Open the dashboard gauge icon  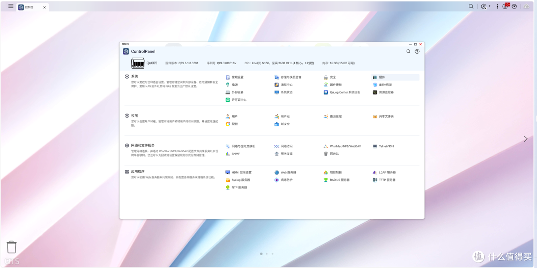click(x=514, y=6)
